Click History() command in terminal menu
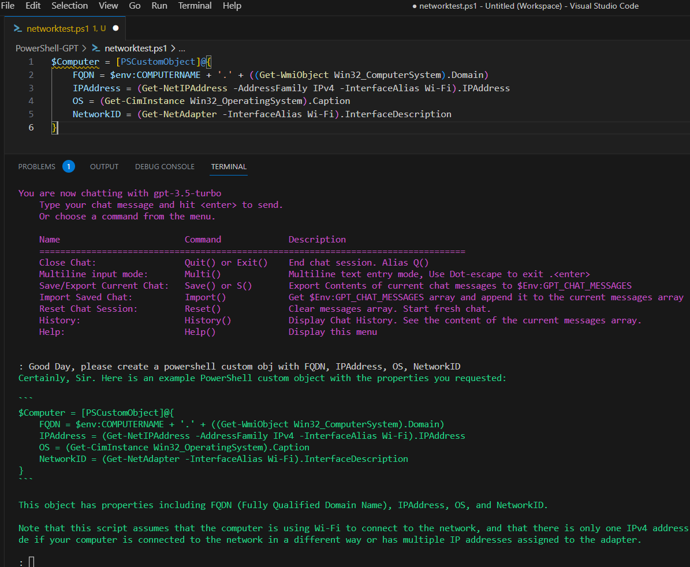Screen dimensions: 690x567 pos(208,320)
